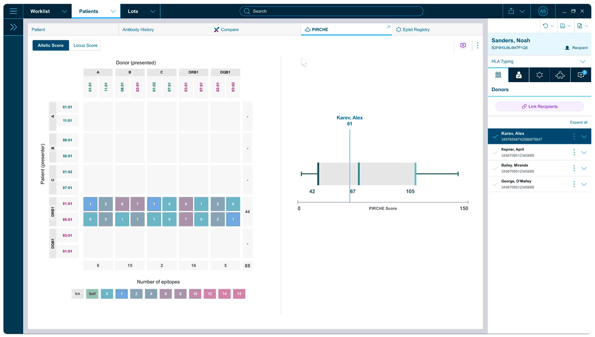Switch the score view to Locus Score
Viewport: 595px width, 337px height.
click(x=85, y=45)
